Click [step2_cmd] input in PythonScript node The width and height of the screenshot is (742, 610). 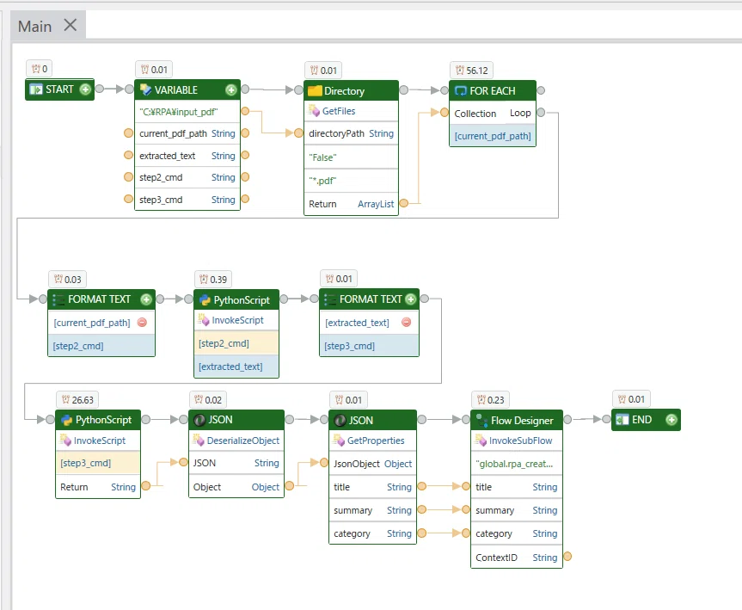coord(236,343)
